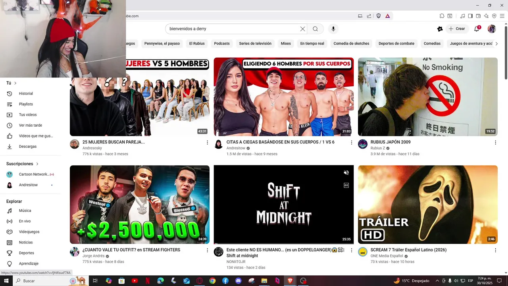Open the playlist music note toolbar icon

click(x=462, y=16)
